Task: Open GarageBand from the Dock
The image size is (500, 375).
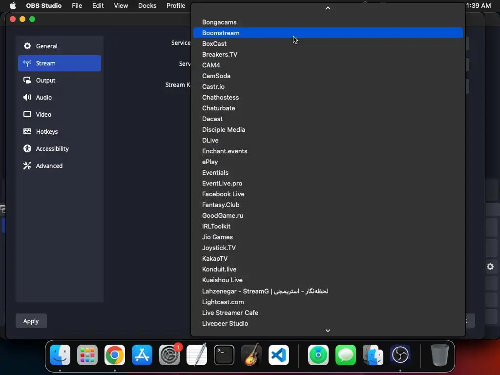Action: 251,354
